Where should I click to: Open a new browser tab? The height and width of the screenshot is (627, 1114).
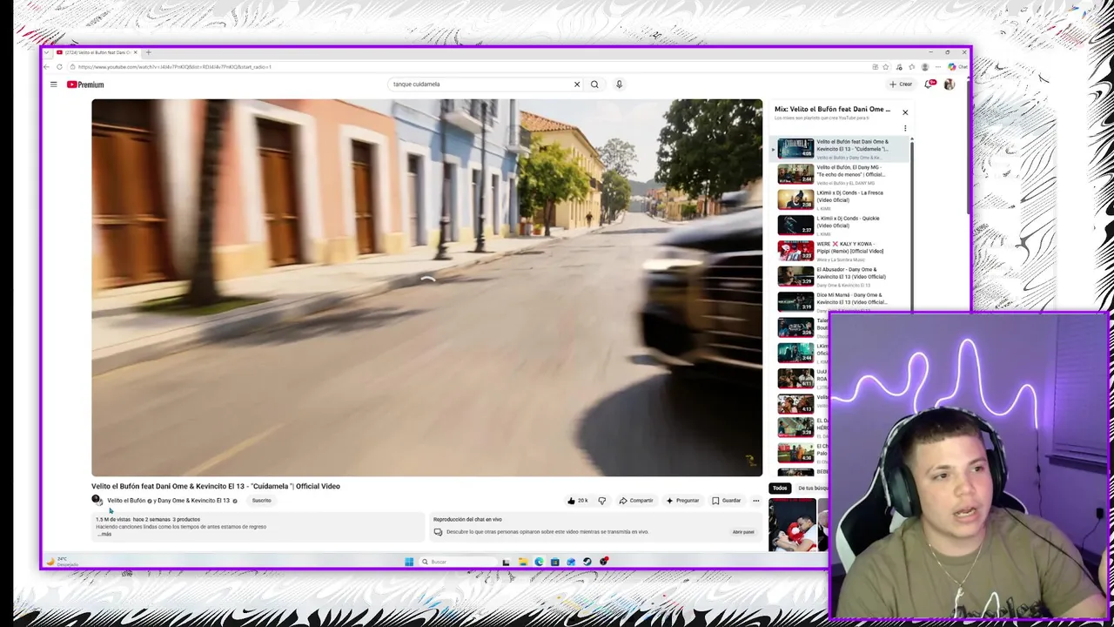pos(148,53)
